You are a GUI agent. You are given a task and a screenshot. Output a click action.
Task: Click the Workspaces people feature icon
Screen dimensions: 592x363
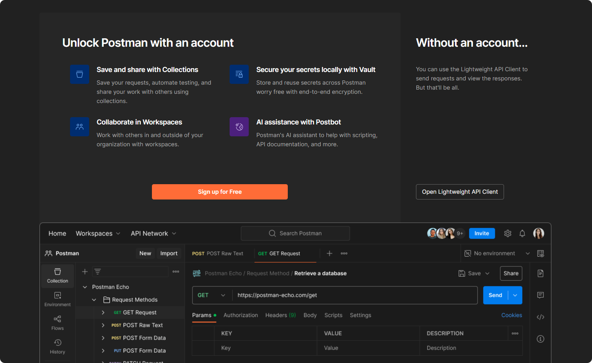tap(80, 127)
